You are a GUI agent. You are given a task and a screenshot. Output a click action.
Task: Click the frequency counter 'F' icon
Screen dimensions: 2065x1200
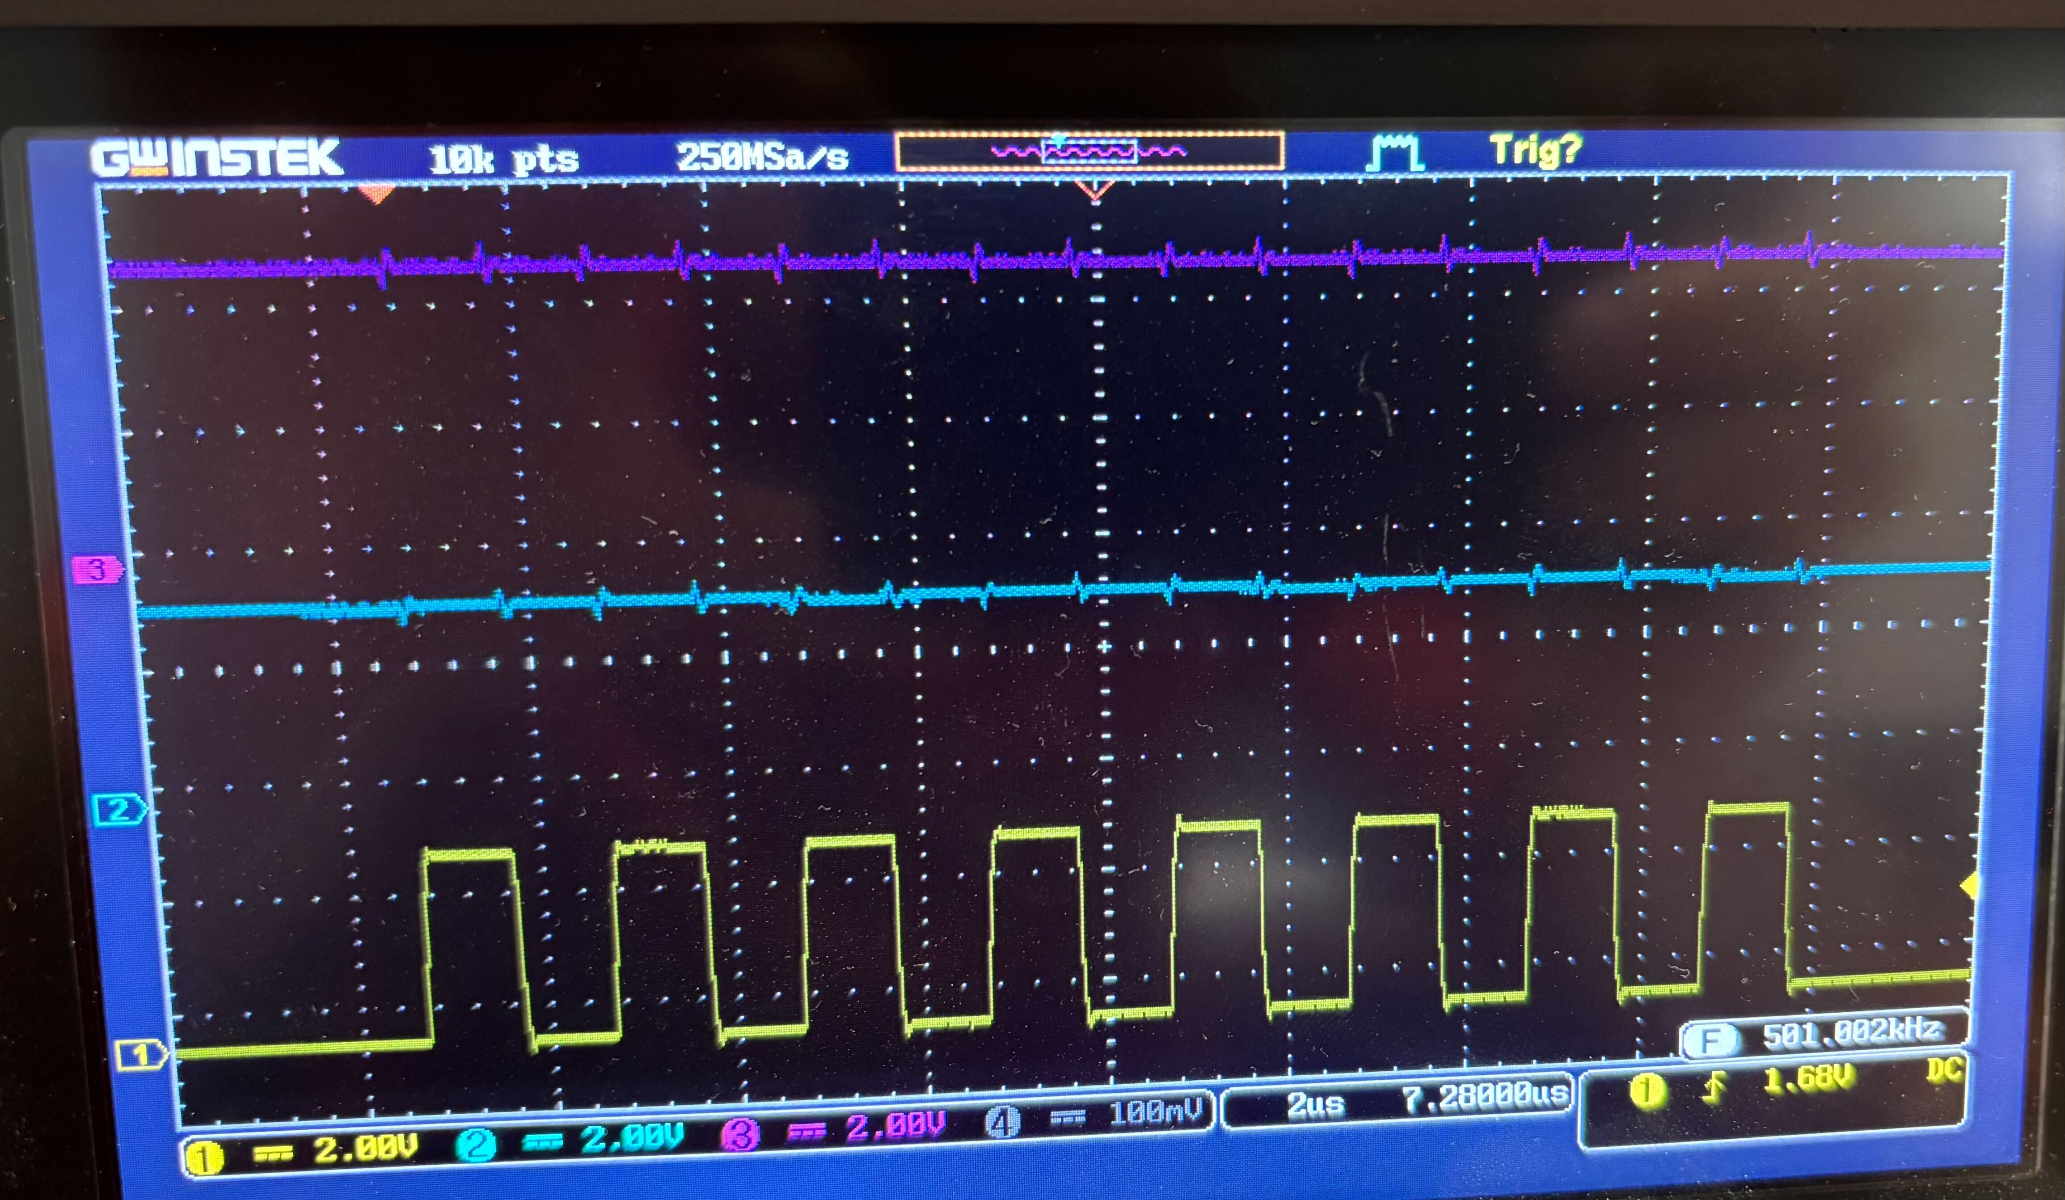point(1710,1042)
